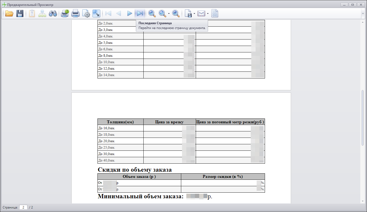Jump to the last page of the document
367x212 pixels.
(x=140, y=13)
